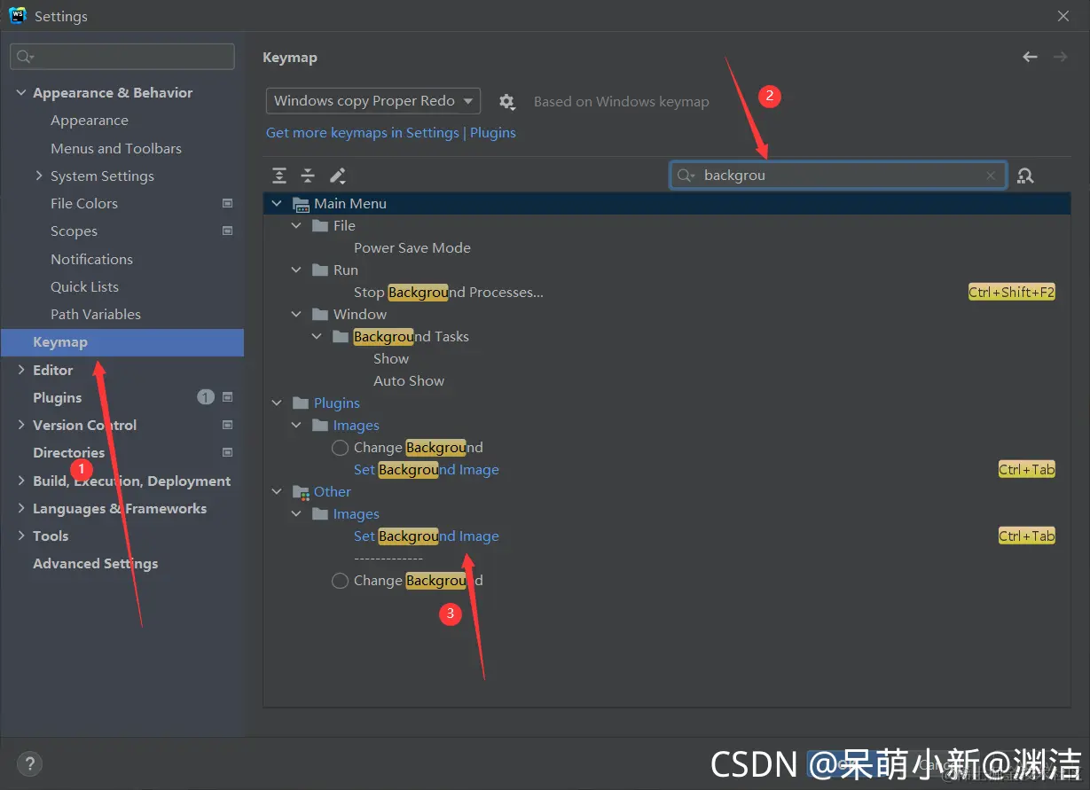Open the Quick Lists settings page
Image resolution: width=1090 pixels, height=790 pixels.
[x=84, y=286]
